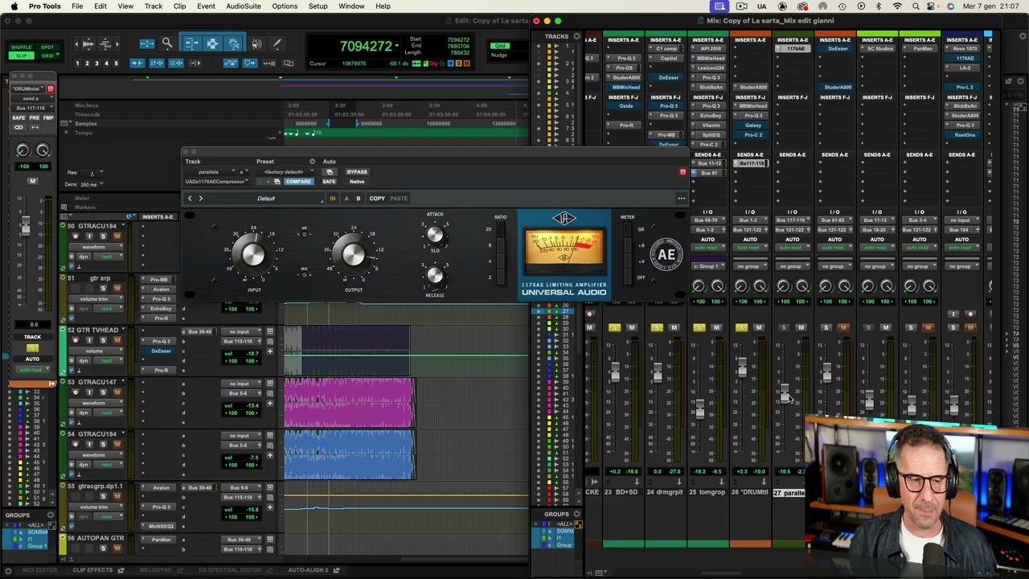Select the Pencil tool in toolbar
This screenshot has width=1029, height=579.
[x=277, y=44]
